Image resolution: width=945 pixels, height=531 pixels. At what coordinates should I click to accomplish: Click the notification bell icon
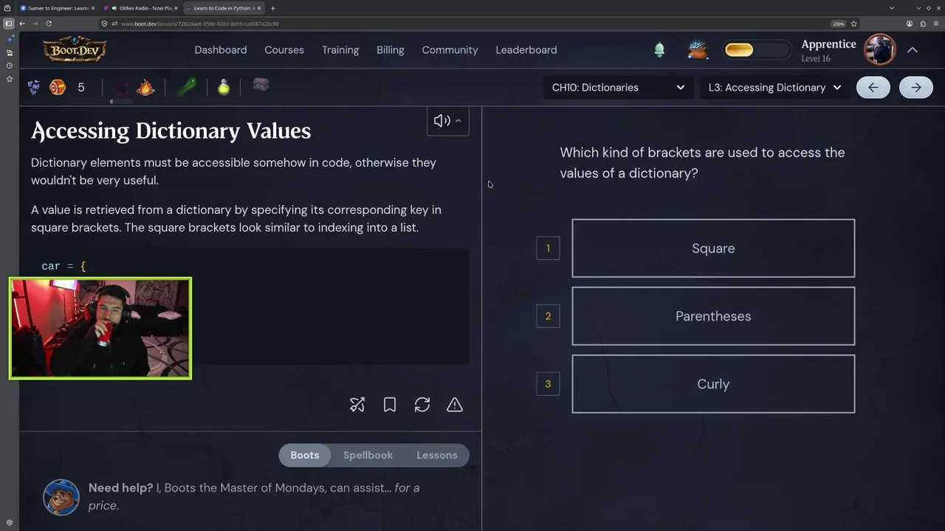pos(659,50)
